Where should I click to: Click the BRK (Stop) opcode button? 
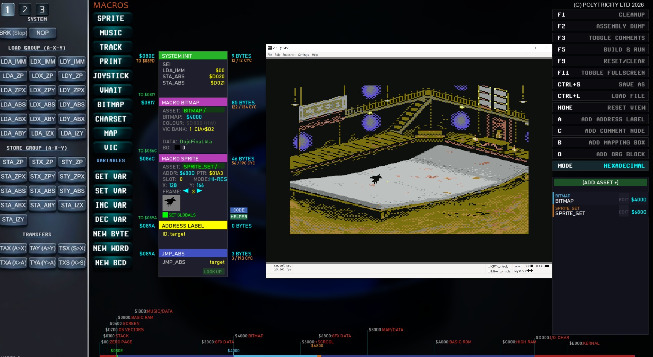13,33
